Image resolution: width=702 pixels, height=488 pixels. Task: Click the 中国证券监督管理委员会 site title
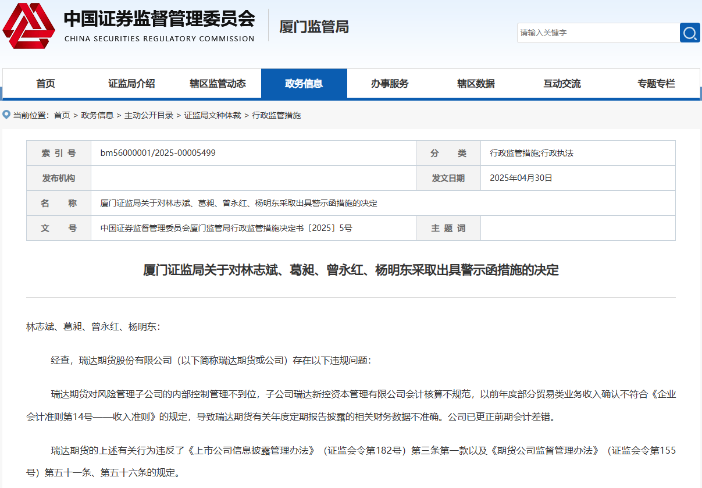(159, 19)
